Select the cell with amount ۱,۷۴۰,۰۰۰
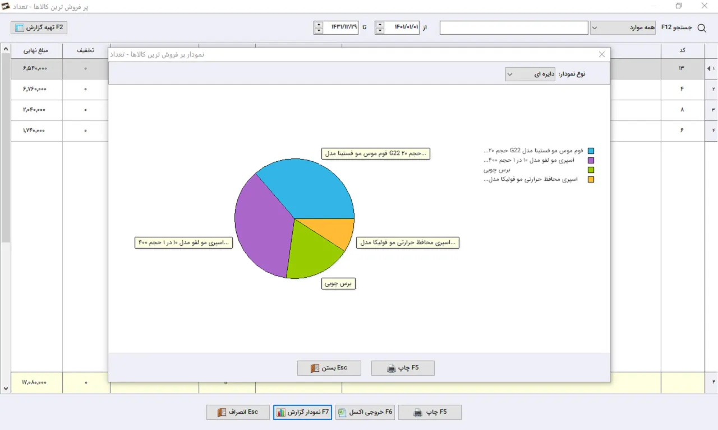Viewport: 718px width, 430px height. (36, 130)
